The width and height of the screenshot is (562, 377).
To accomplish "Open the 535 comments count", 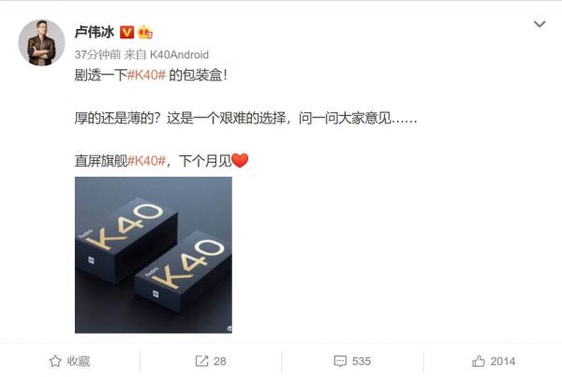I will (x=362, y=361).
